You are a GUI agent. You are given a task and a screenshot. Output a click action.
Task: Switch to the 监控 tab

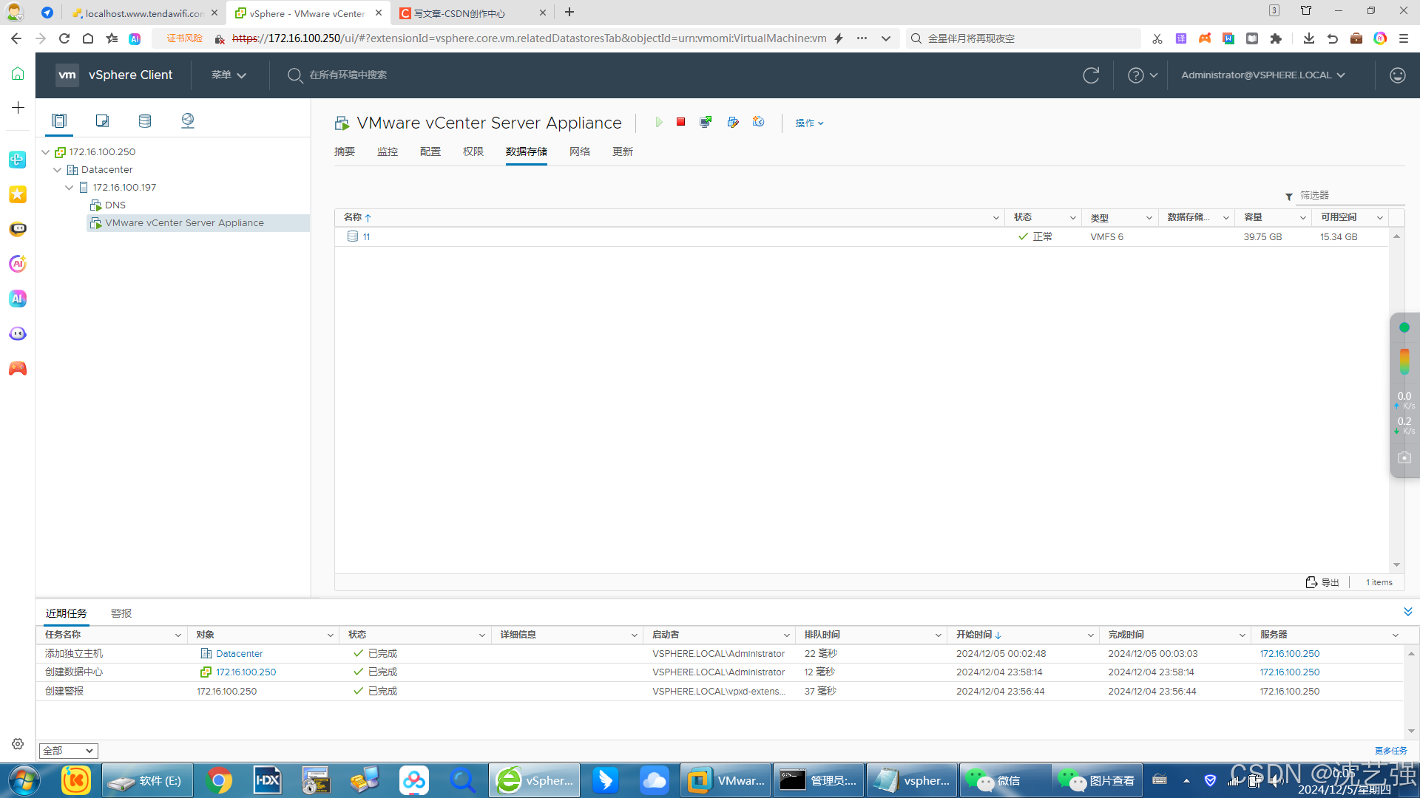[388, 151]
